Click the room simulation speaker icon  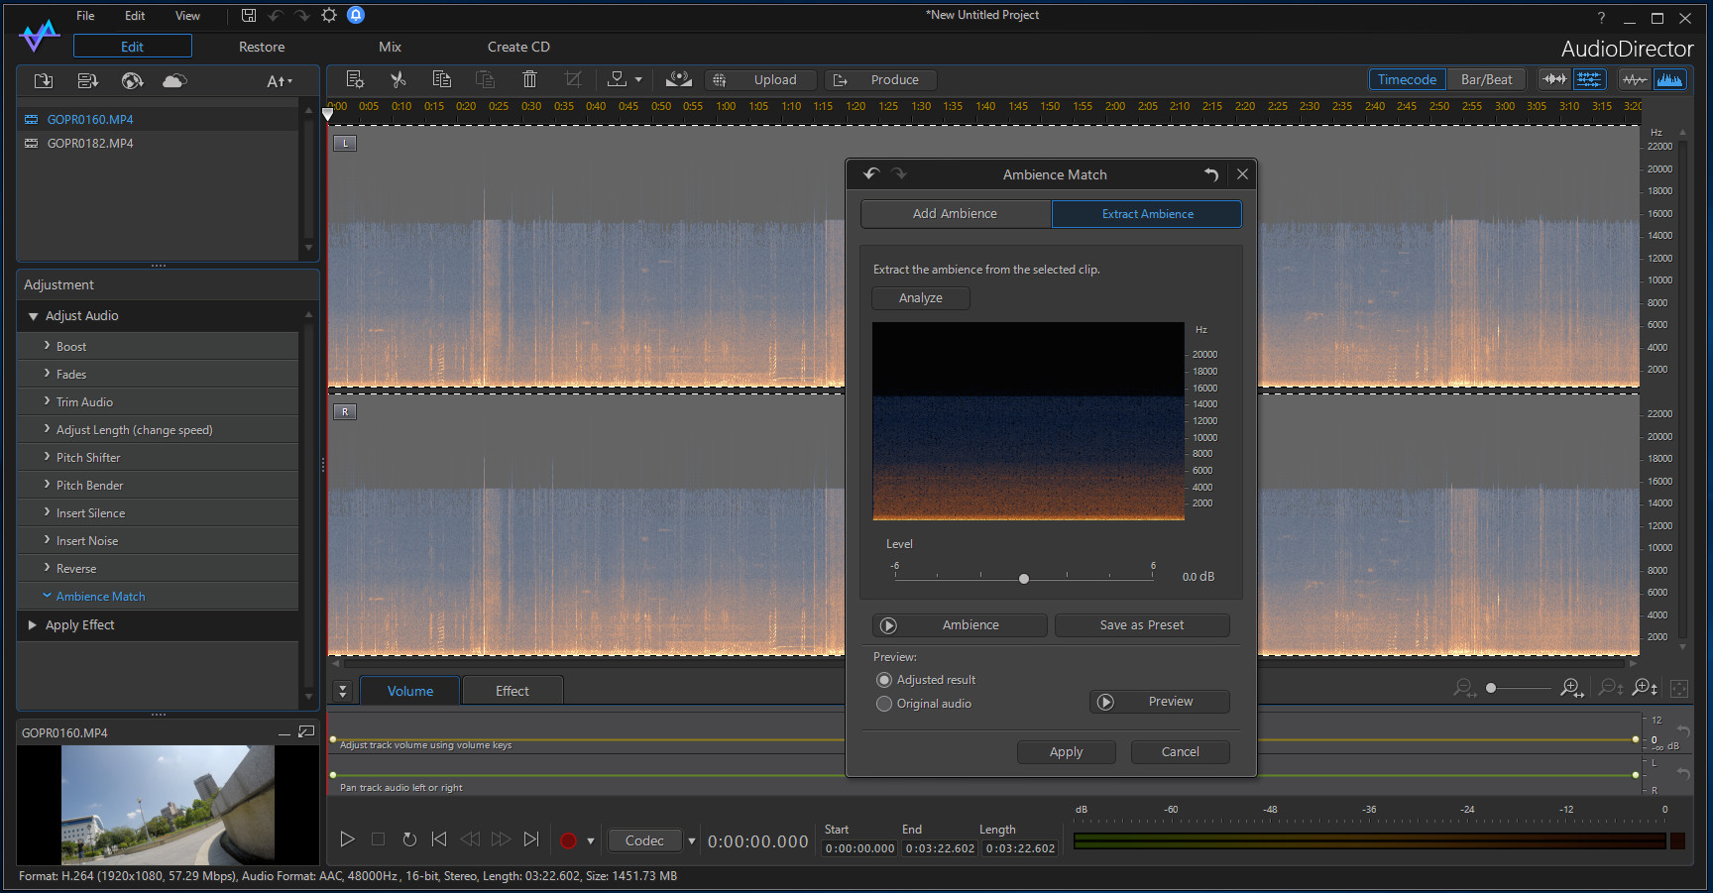pos(678,79)
